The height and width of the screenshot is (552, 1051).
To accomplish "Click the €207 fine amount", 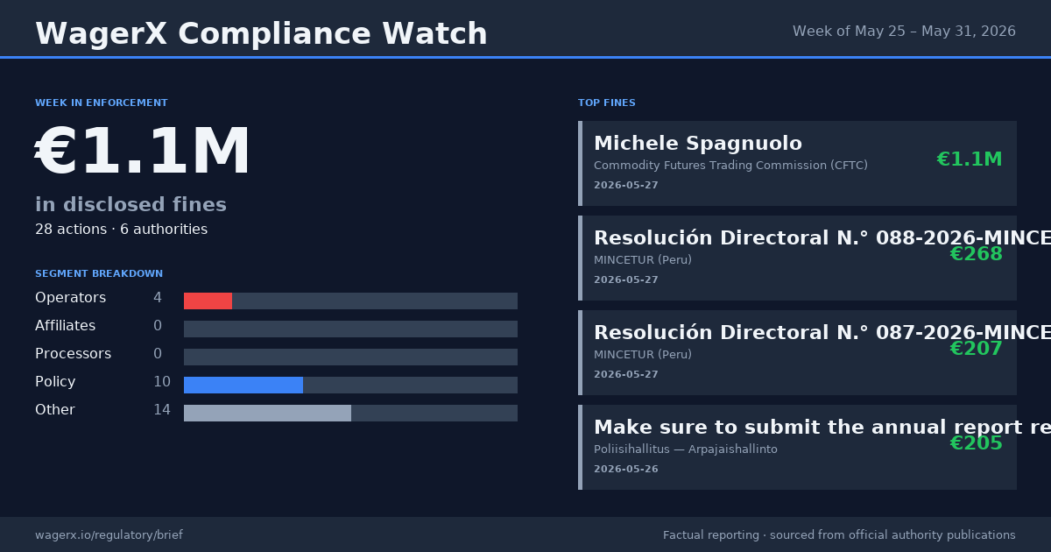I will tap(977, 349).
